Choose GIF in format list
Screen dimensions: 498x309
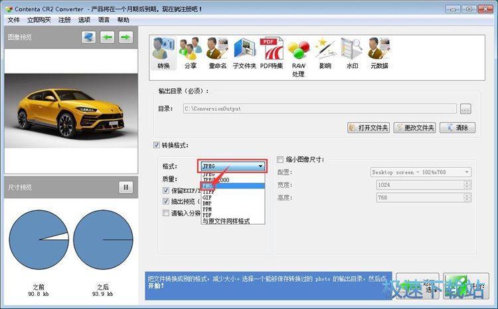[233, 198]
